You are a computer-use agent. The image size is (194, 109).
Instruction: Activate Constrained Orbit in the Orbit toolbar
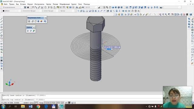click(28, 31)
